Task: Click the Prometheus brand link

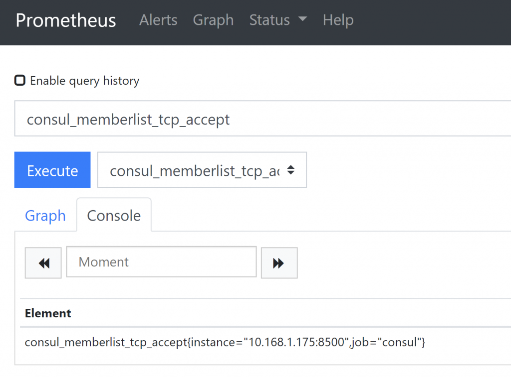Action: (66, 20)
